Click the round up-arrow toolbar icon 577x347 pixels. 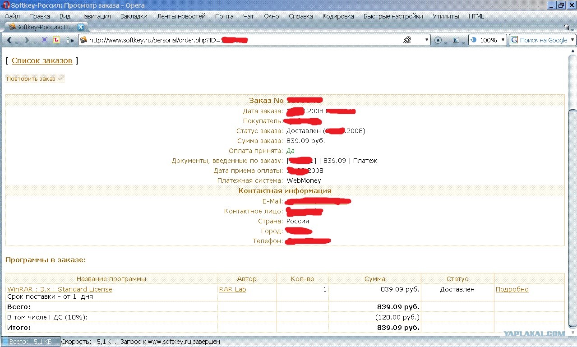(438, 40)
